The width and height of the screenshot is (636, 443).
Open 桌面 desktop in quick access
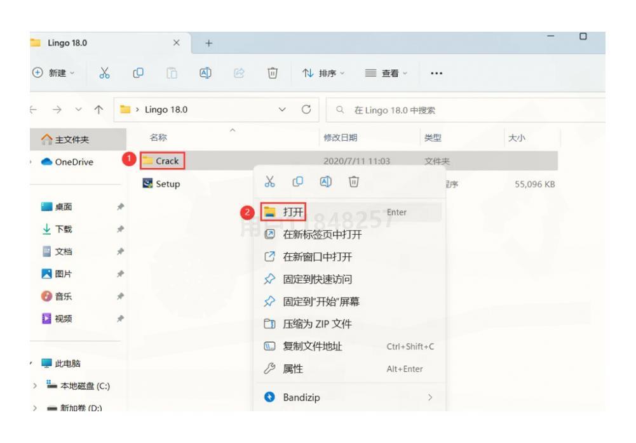[x=57, y=207]
